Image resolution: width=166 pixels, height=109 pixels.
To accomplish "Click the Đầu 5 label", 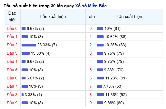I will pos(12,70).
